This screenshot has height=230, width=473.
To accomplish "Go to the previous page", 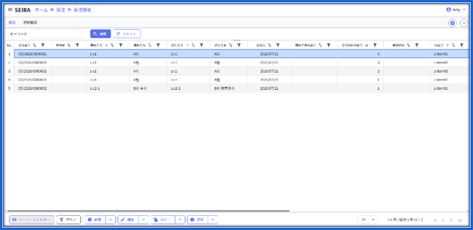I will point(443,220).
